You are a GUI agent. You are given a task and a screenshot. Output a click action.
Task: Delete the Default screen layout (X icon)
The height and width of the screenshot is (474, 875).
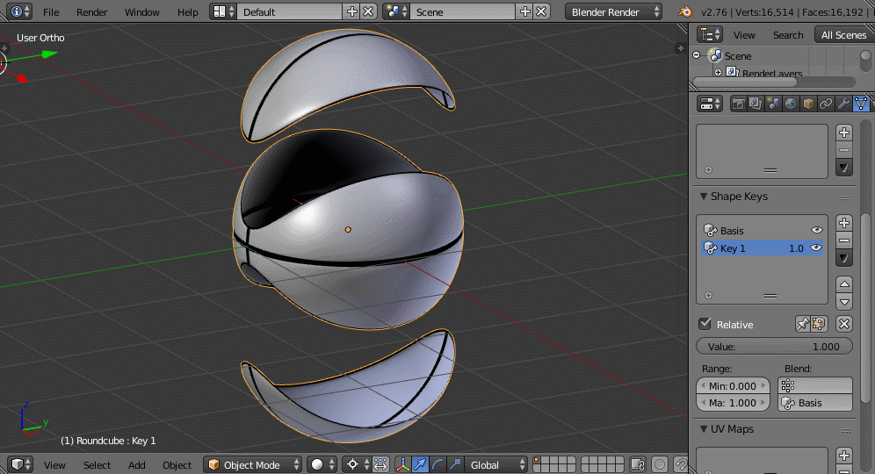point(368,11)
